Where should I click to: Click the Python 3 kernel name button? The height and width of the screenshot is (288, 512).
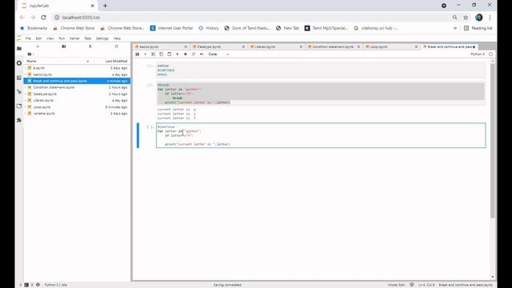478,54
